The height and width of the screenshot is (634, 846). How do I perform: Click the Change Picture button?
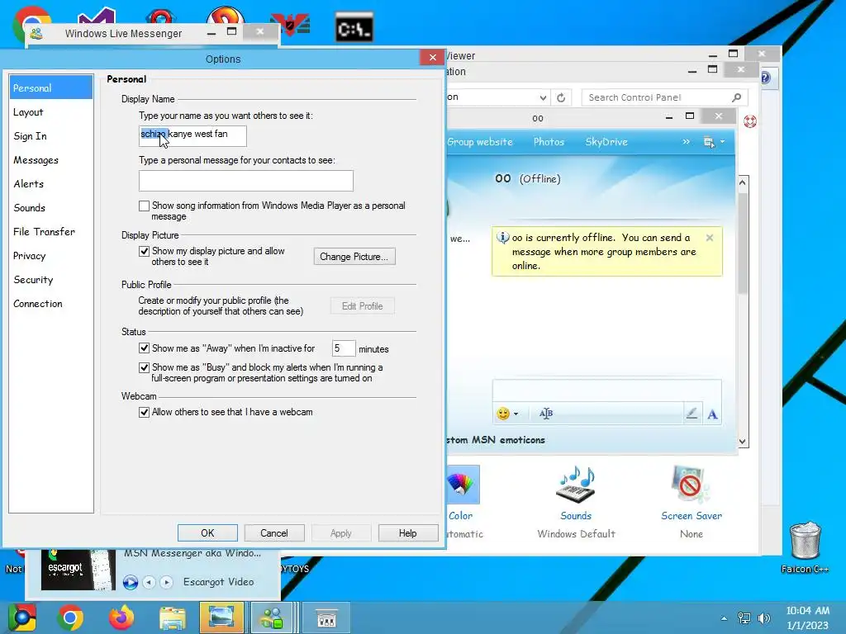[354, 257]
